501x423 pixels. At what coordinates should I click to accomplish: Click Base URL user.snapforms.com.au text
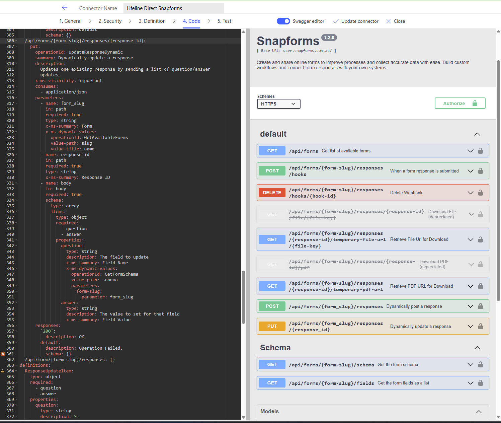click(296, 51)
